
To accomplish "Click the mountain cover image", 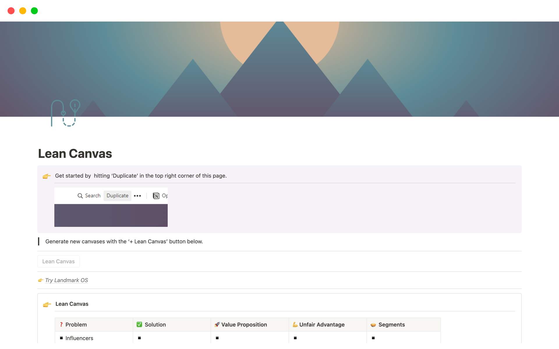I will point(279,69).
